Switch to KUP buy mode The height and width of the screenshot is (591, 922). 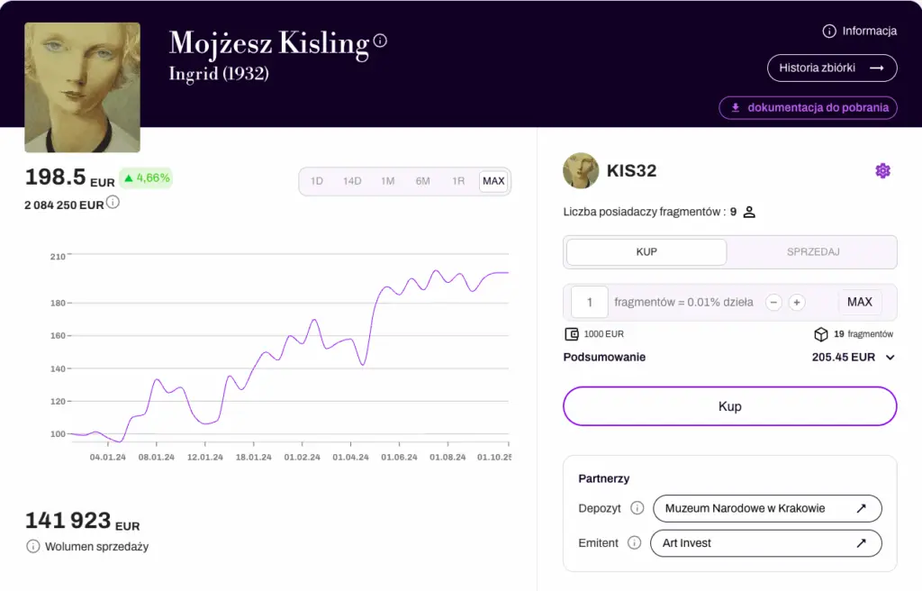click(646, 252)
